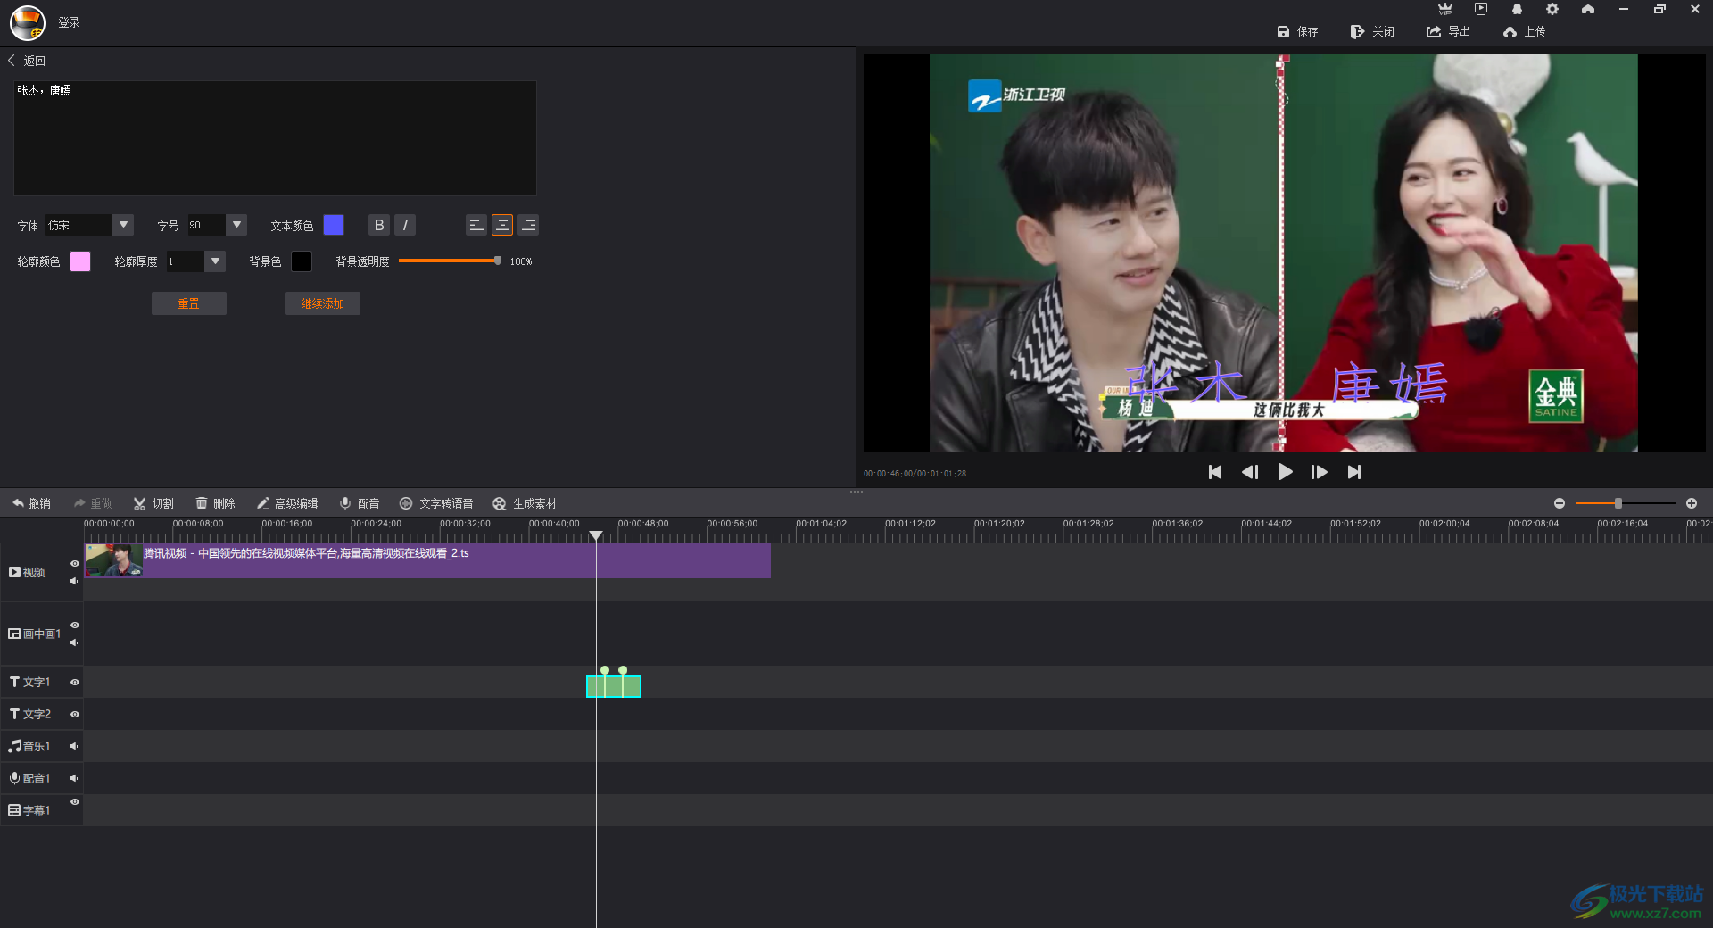Click the playhead marker on the timeline ruler
The height and width of the screenshot is (928, 1713).
tap(596, 535)
